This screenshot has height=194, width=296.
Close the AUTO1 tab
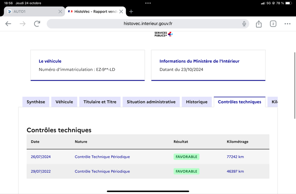[x=60, y=11]
